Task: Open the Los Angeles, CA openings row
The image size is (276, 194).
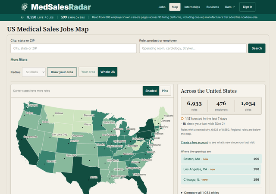Action: 221,169
